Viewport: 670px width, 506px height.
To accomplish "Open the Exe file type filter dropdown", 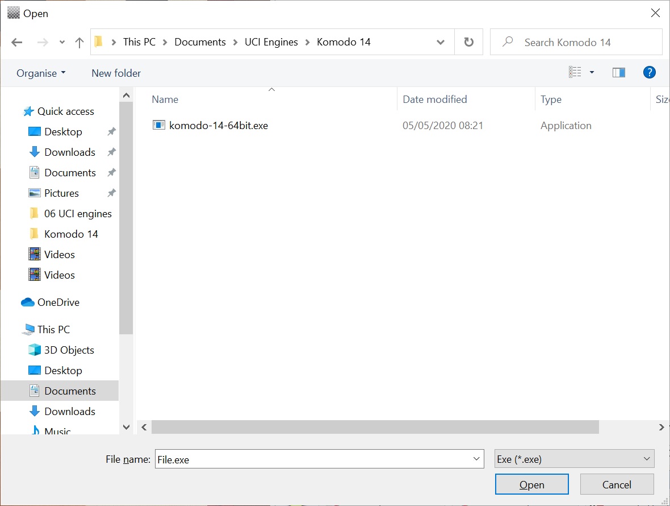I will click(574, 459).
